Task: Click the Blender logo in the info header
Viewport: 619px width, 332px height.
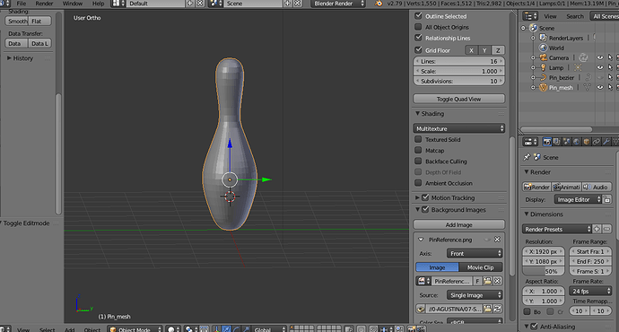Action: point(379,4)
